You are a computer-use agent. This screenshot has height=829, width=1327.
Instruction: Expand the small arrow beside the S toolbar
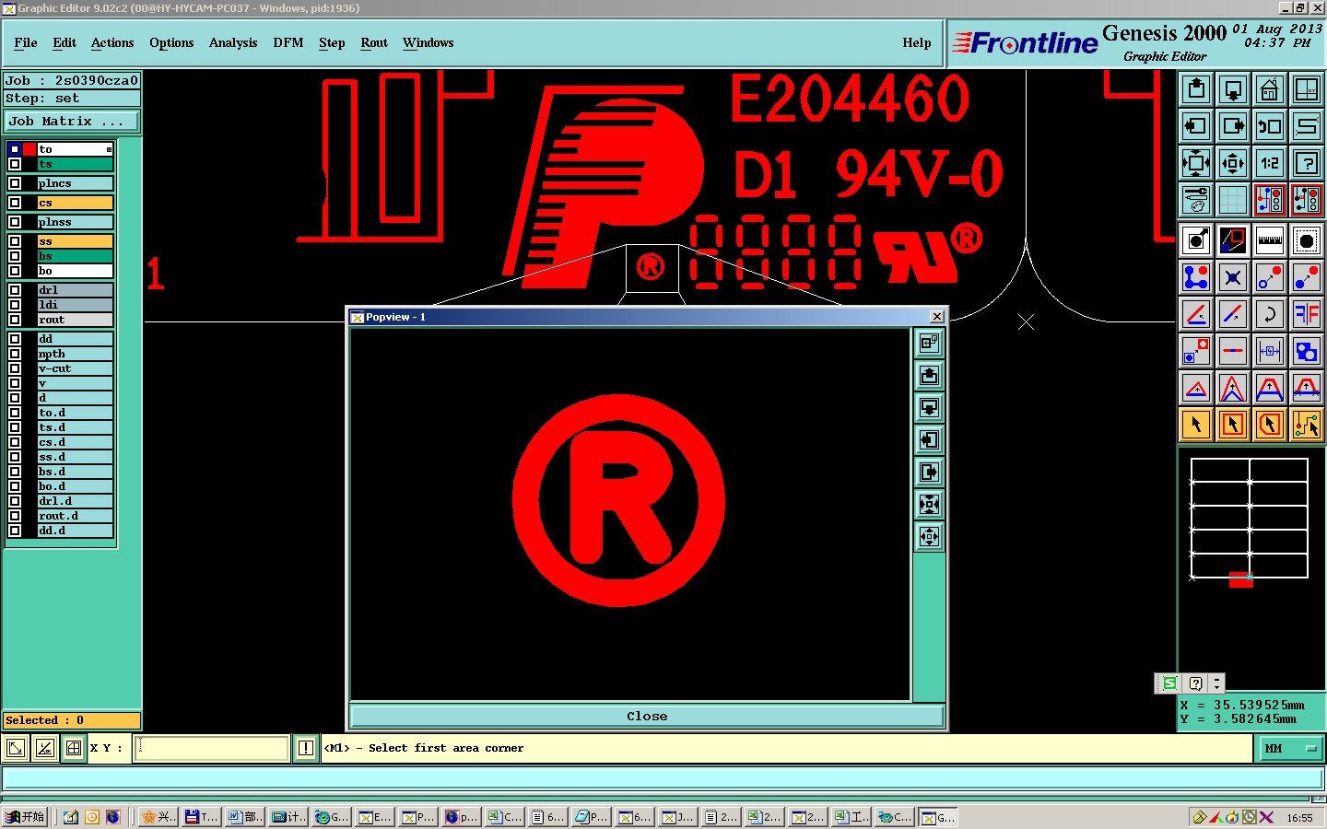[x=1216, y=683]
